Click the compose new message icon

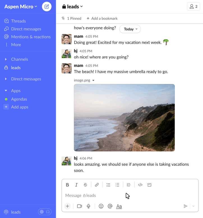[x=47, y=6]
